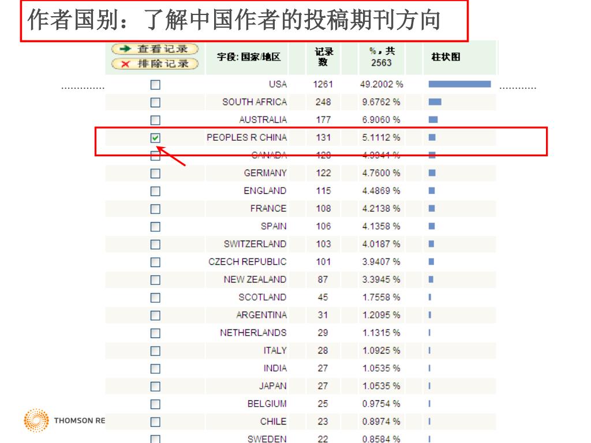
Task: Check the CZECH REPUBLIC checkbox
Action: 155,262
